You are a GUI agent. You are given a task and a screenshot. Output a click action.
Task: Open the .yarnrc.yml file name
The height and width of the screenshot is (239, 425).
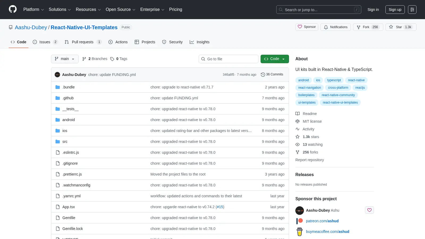tap(71, 196)
